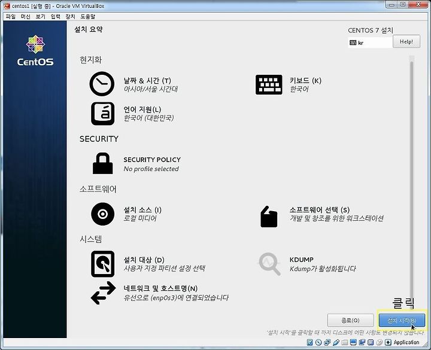This screenshot has width=431, height=350.
Task: Open the Network & Hostname arrows icon
Action: pyautogui.click(x=103, y=293)
